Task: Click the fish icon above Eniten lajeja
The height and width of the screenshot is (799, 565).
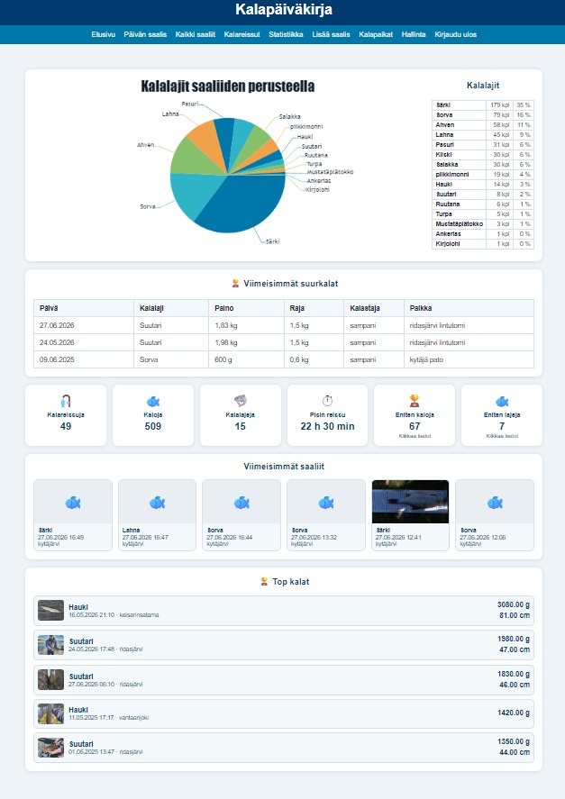Action: coord(502,402)
